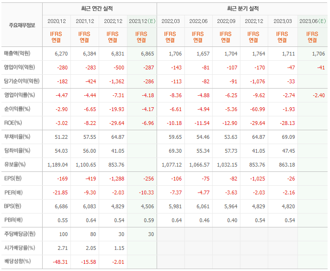The width and height of the screenshot is (330, 271).
Task: Select the ROE(%) row label
Action: click(13, 123)
